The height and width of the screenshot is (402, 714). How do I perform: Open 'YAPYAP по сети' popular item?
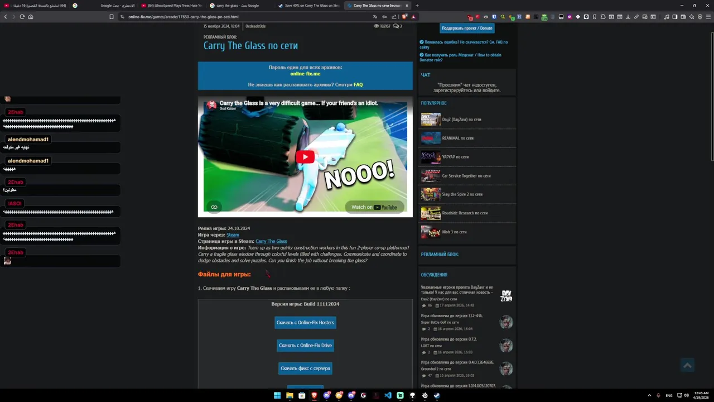coord(455,157)
